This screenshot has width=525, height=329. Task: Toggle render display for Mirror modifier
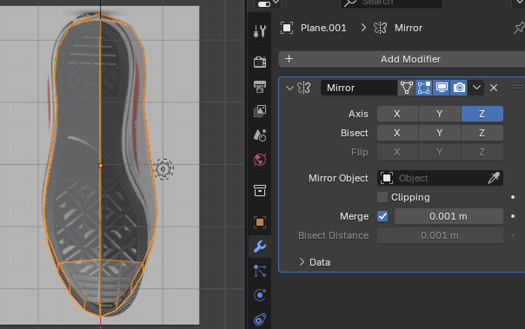coord(459,88)
